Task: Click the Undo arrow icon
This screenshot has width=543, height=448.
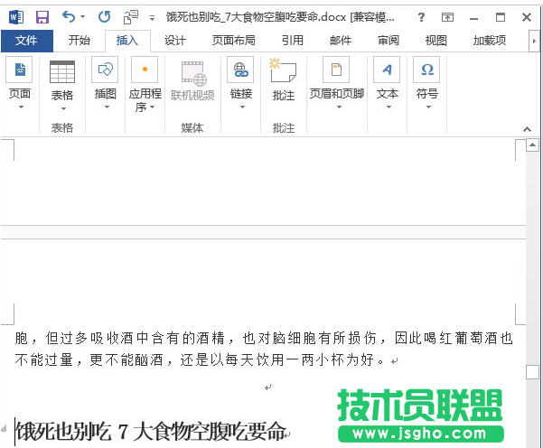Action: coord(68,16)
